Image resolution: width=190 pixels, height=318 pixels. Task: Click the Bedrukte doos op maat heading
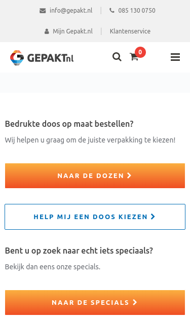coord(69,124)
